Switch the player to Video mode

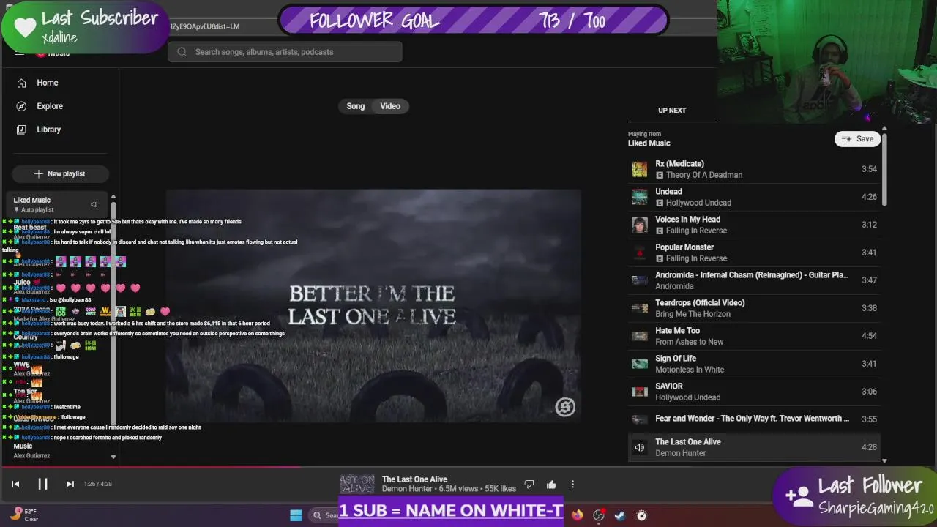tap(390, 106)
